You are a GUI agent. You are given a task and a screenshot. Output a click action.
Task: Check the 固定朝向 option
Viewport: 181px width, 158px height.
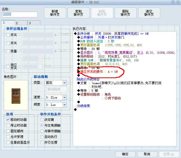coord(8,131)
